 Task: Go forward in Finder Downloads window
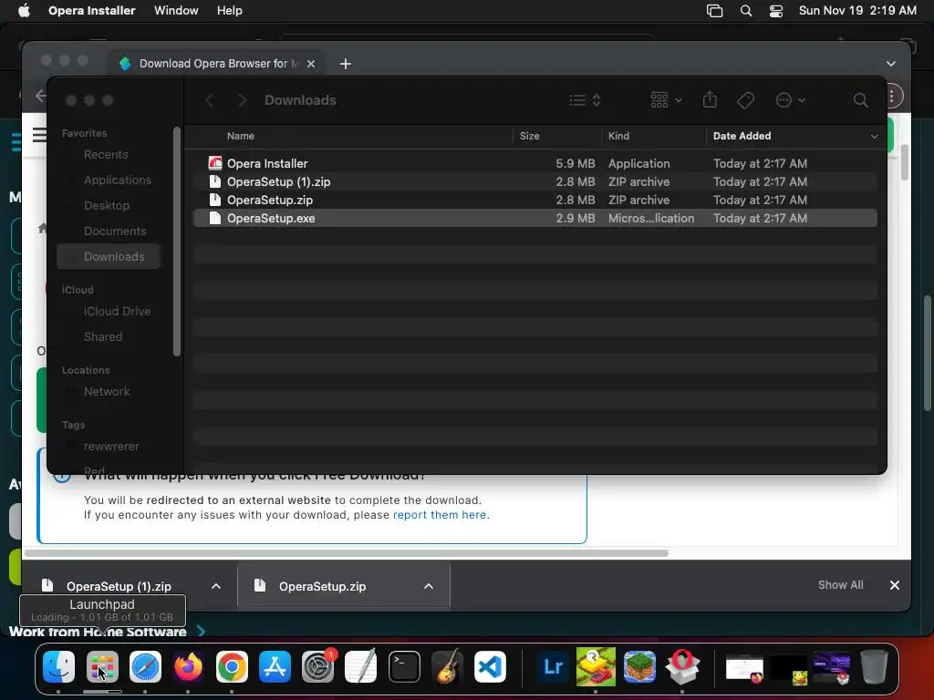click(x=242, y=100)
